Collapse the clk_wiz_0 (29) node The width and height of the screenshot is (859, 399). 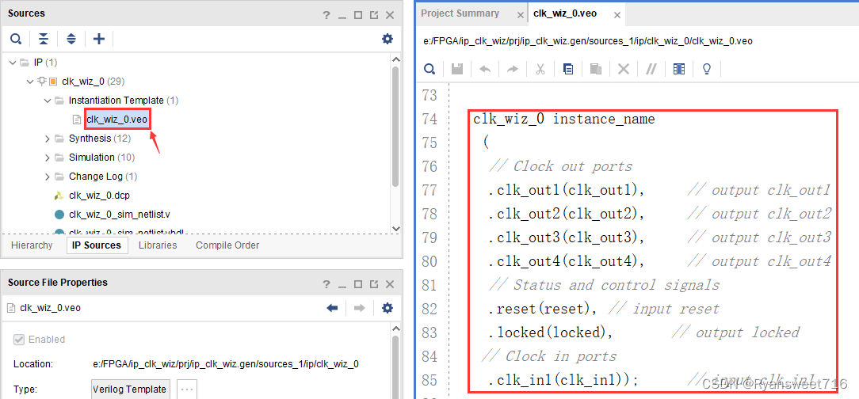[x=29, y=82]
